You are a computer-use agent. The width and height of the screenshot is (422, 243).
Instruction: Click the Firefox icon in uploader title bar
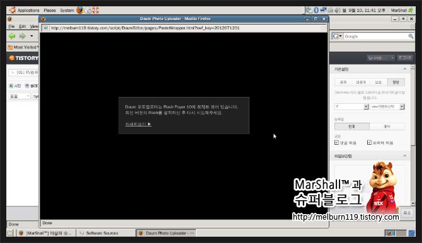pos(43,19)
